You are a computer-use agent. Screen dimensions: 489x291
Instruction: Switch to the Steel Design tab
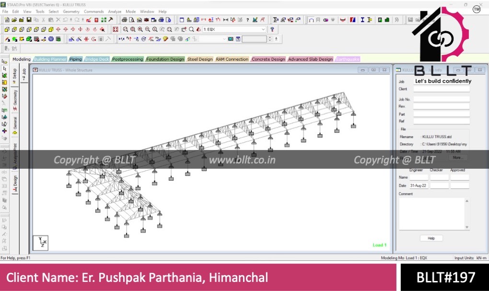[x=200, y=59]
